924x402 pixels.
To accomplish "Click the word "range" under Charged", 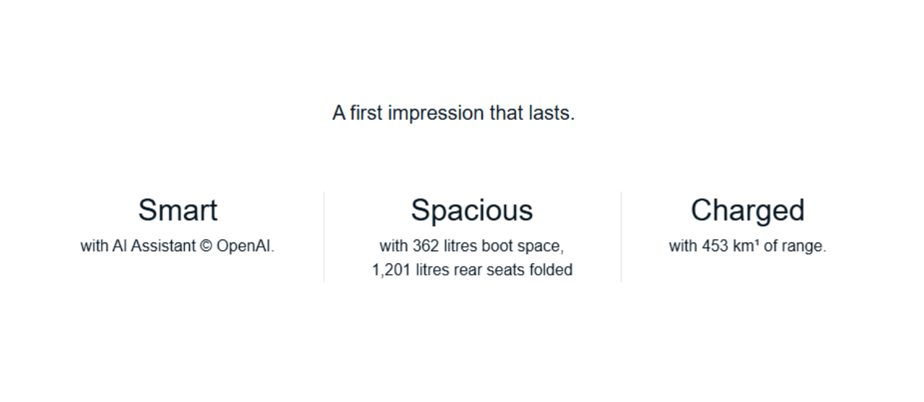I will (x=803, y=246).
